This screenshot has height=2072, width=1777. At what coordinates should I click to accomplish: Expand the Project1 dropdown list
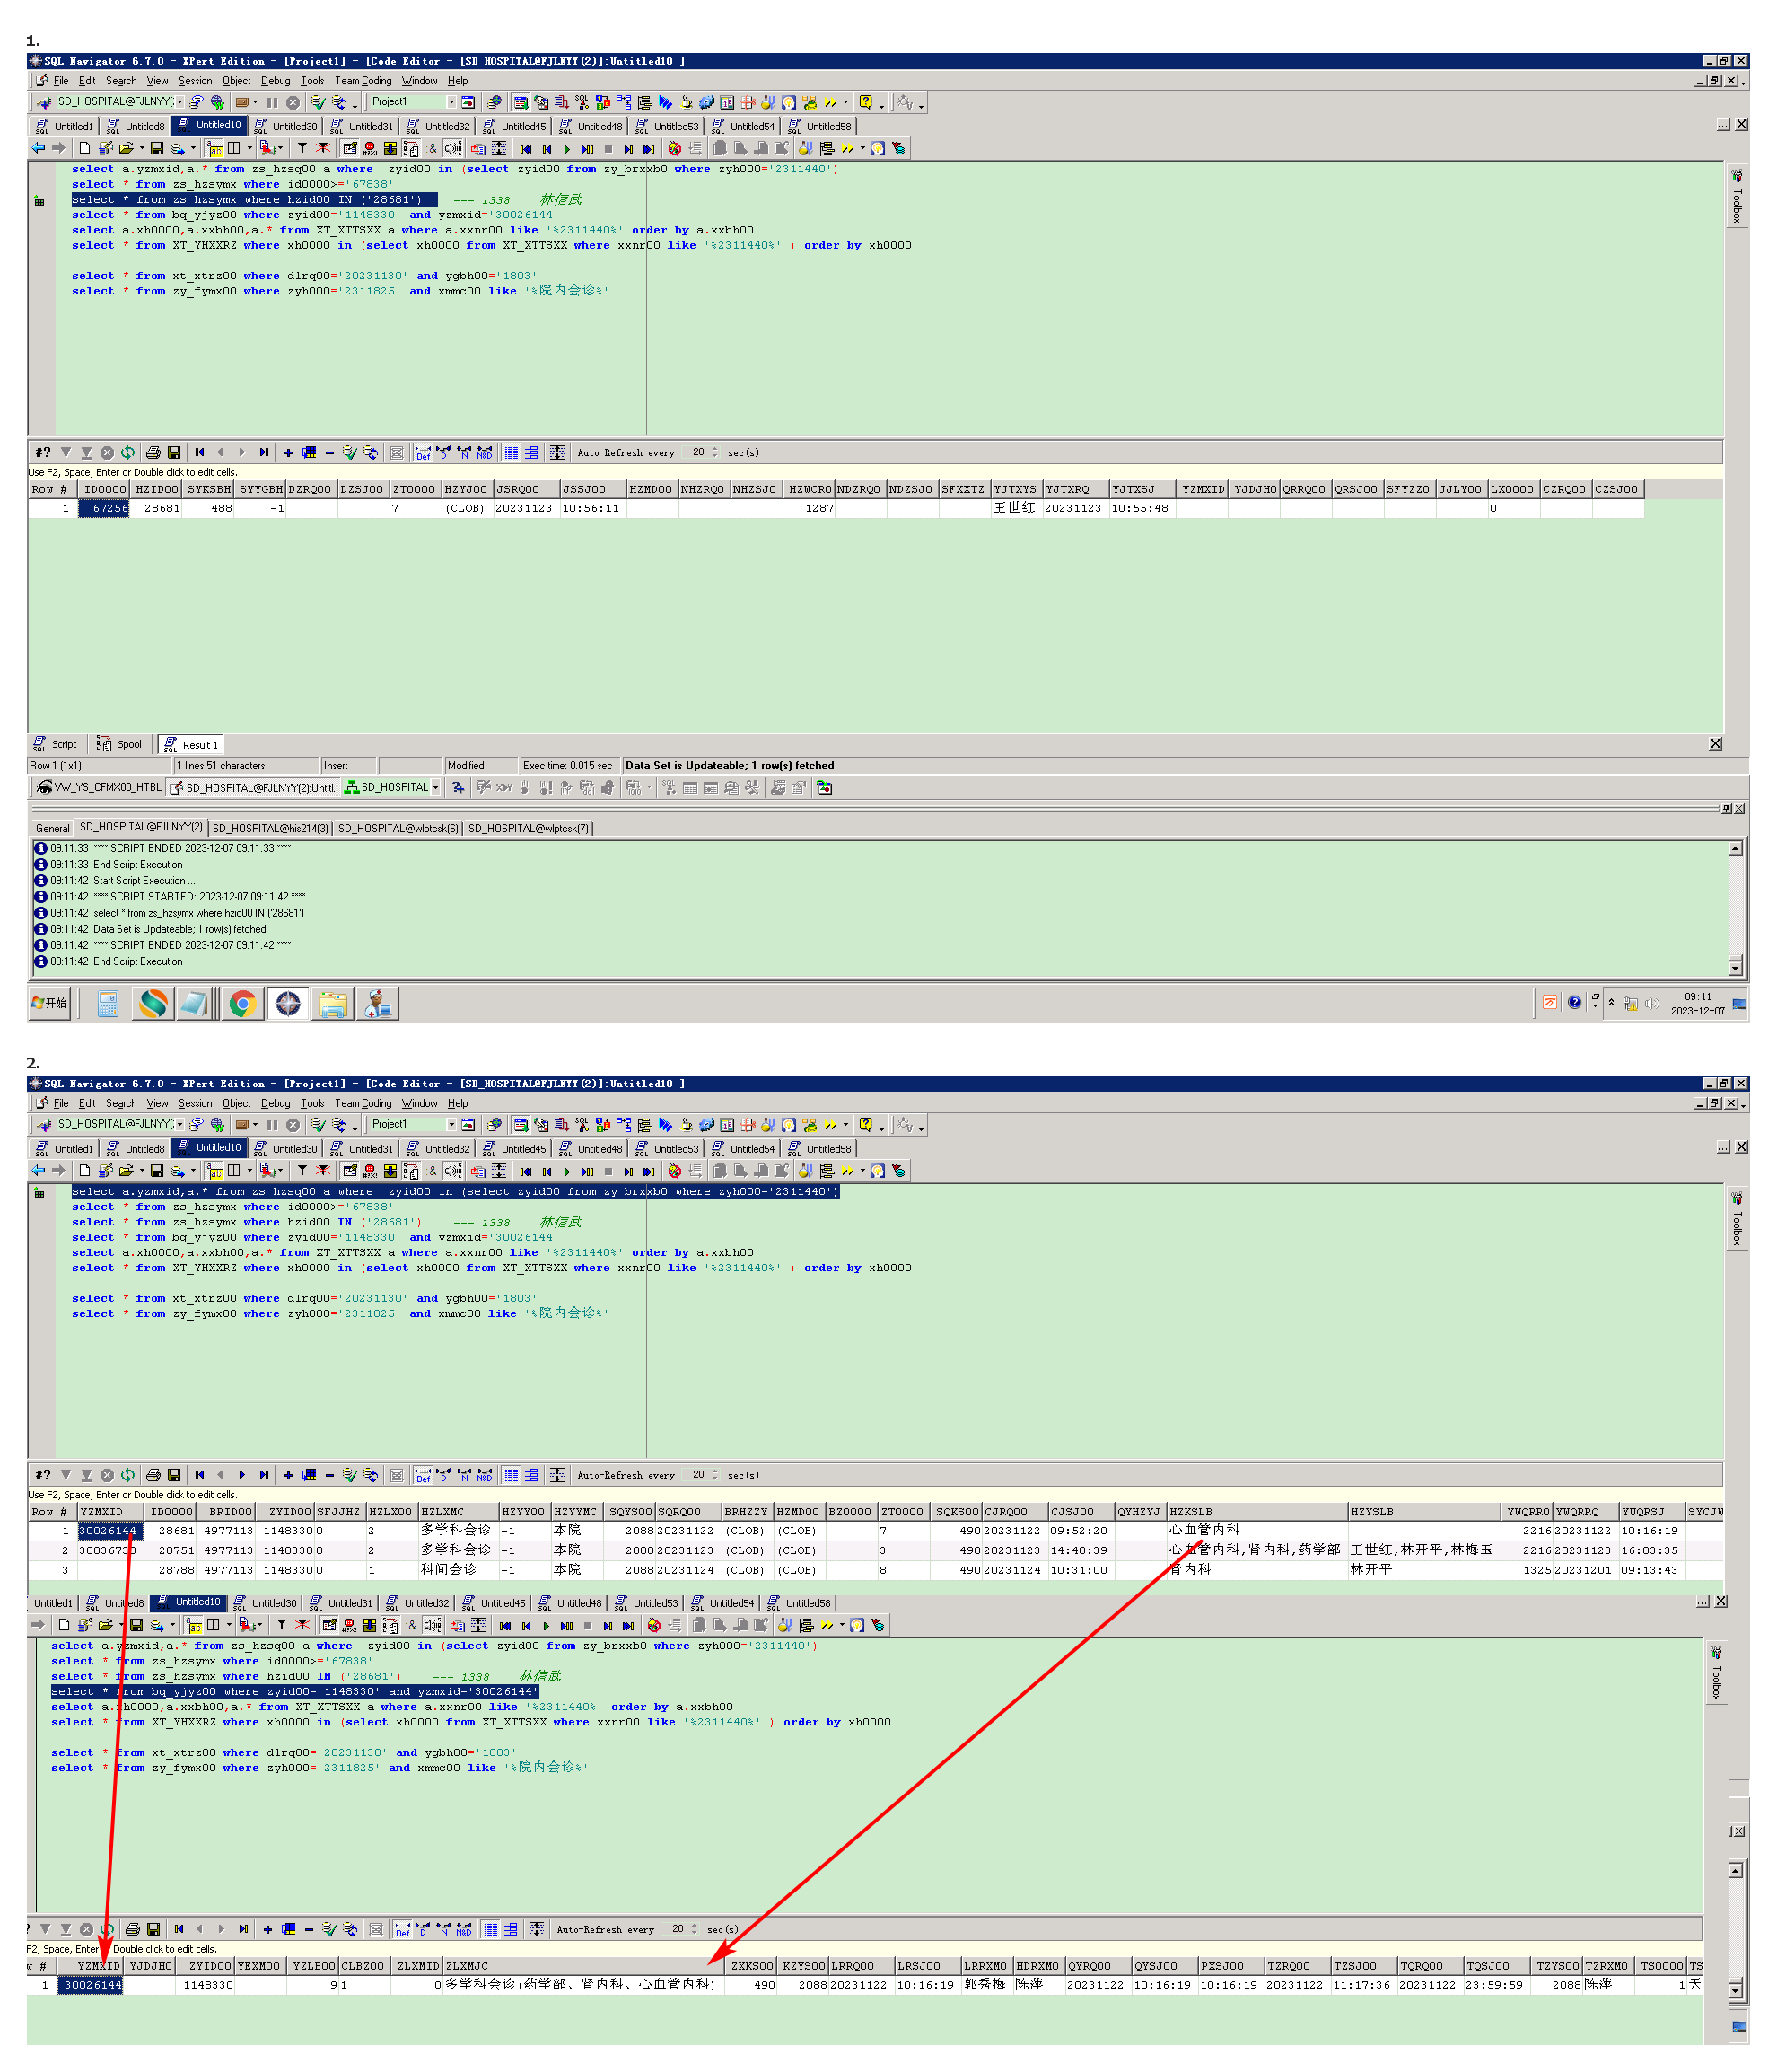tap(451, 102)
